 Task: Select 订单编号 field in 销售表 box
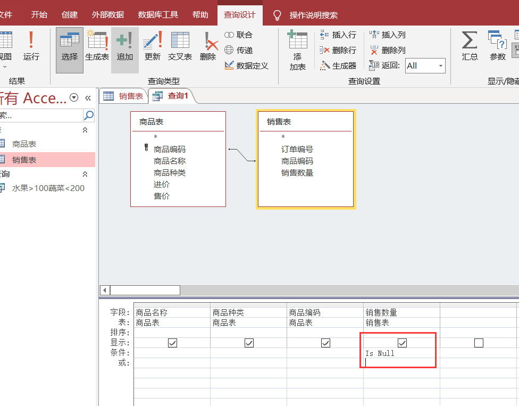[x=297, y=150]
